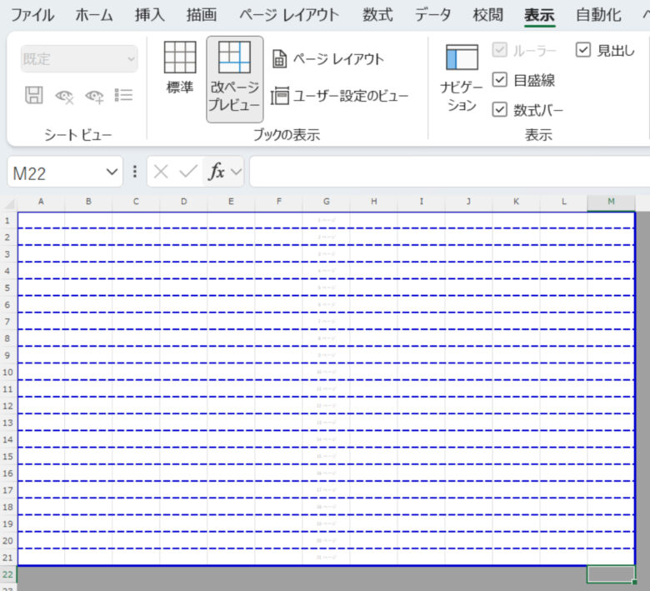Select row 1 header
This screenshot has width=650, height=591.
point(7,220)
